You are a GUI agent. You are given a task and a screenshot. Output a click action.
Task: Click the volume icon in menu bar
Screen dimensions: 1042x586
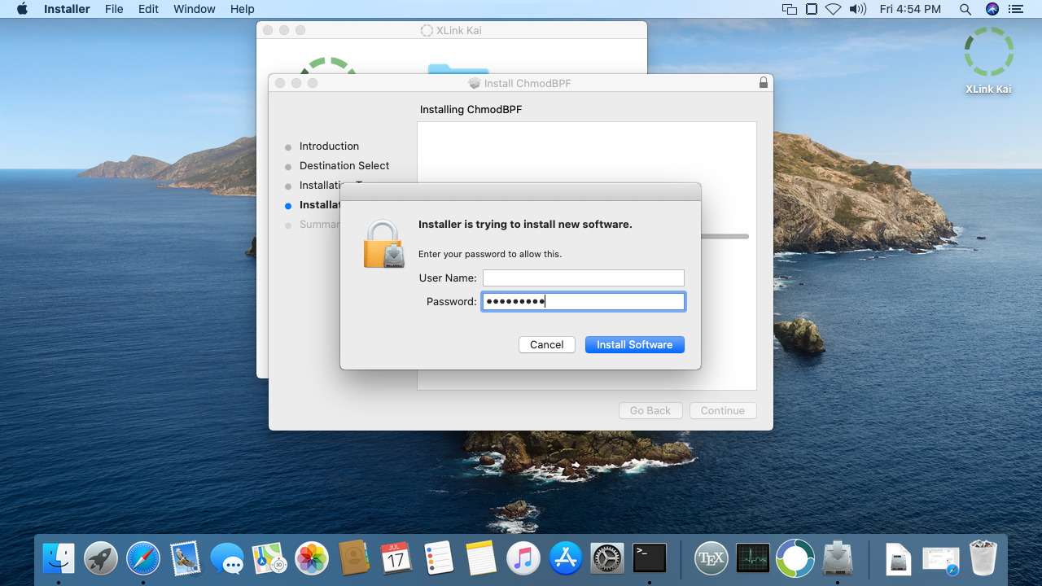[857, 9]
